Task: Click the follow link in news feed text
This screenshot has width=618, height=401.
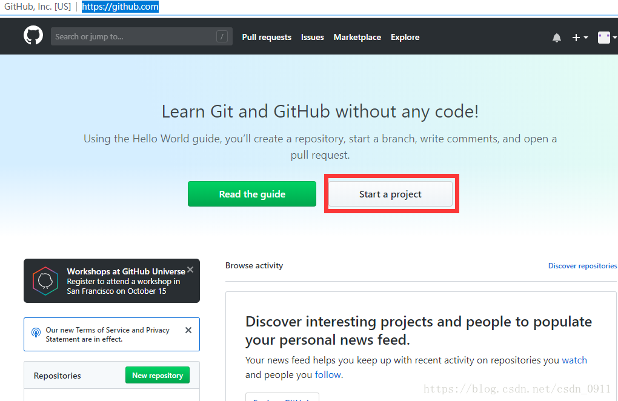Action: click(x=328, y=374)
